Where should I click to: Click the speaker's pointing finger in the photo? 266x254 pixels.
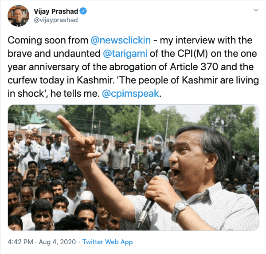tap(67, 125)
